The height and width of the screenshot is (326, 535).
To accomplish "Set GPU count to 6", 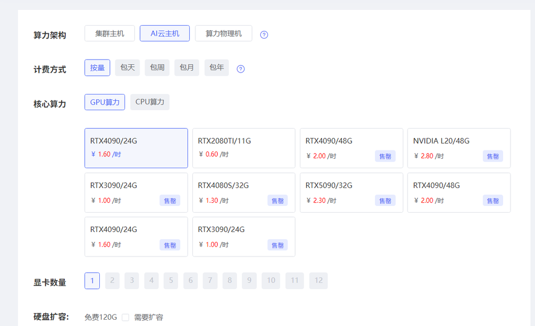I will [x=190, y=281].
